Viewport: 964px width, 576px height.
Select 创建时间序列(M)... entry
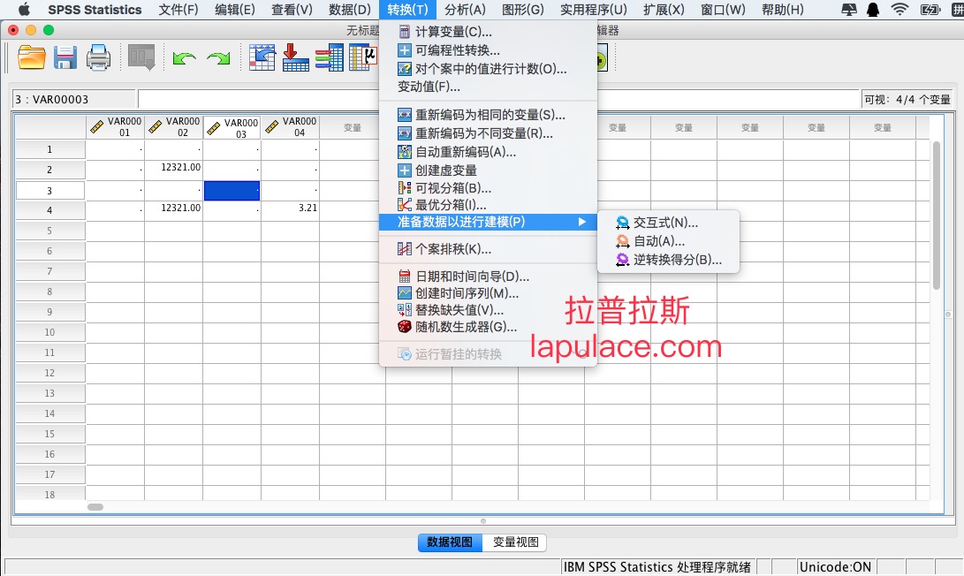[488, 293]
